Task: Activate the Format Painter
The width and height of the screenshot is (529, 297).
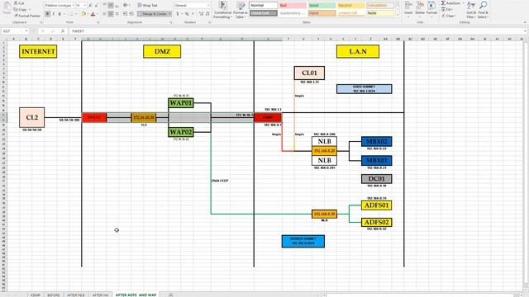Action: [27, 16]
